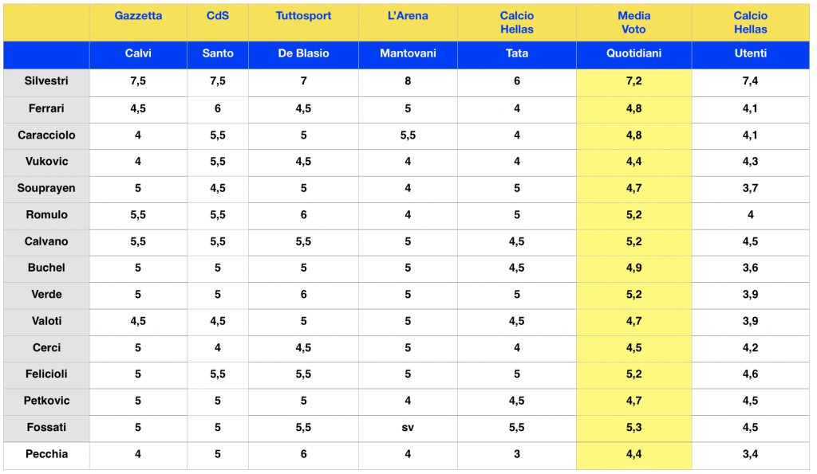Click the Gazzetta column header
Screen dimensions: 817x474
point(138,16)
